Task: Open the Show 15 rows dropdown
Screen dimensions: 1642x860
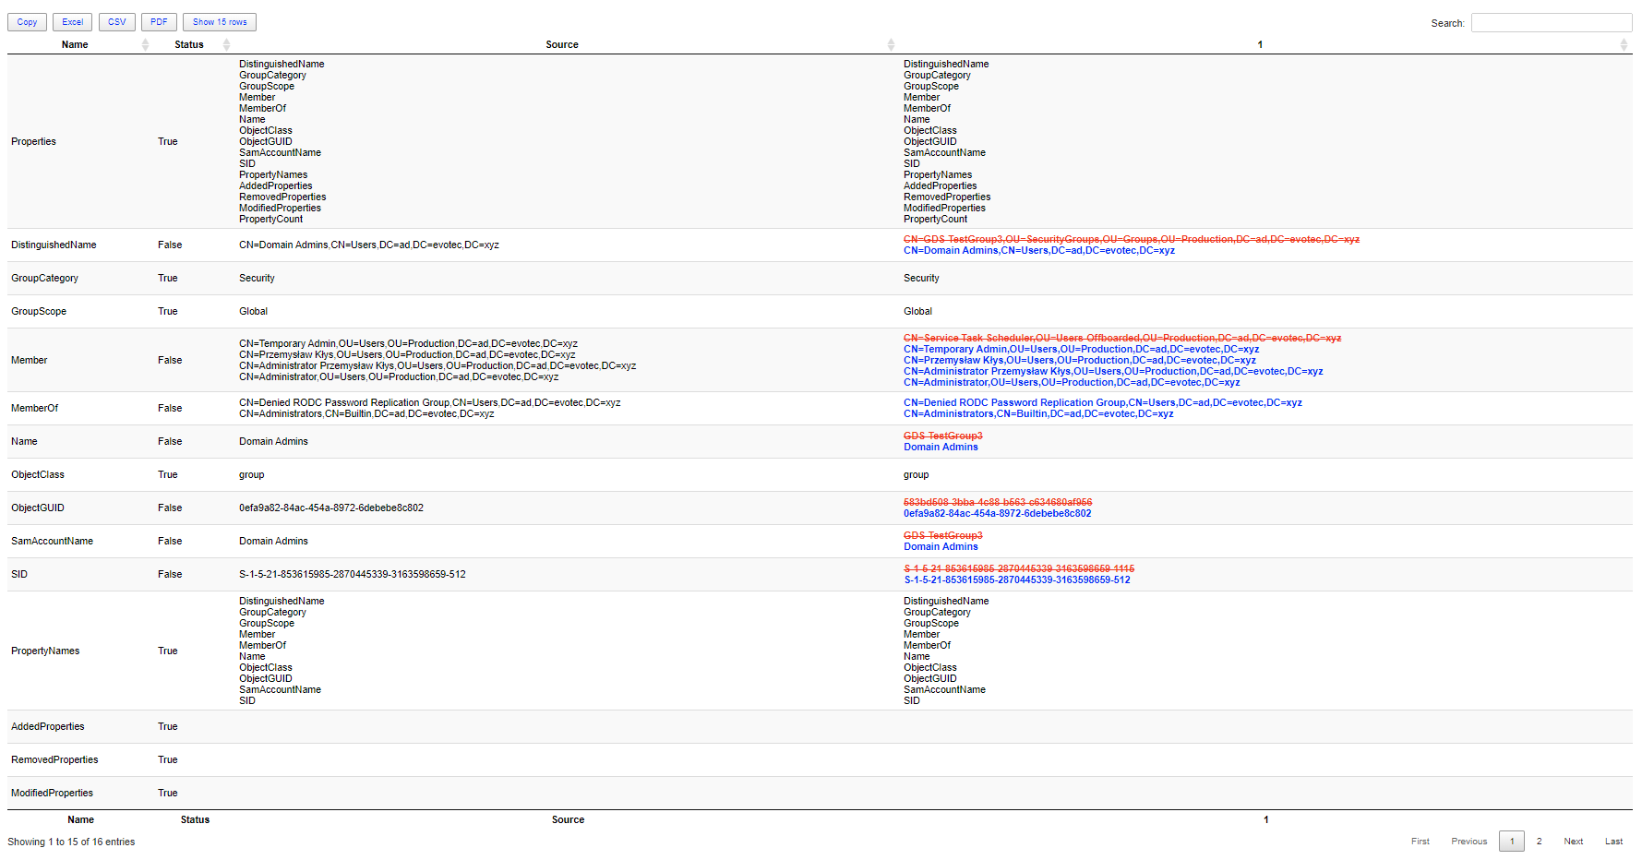Action: [x=220, y=22]
